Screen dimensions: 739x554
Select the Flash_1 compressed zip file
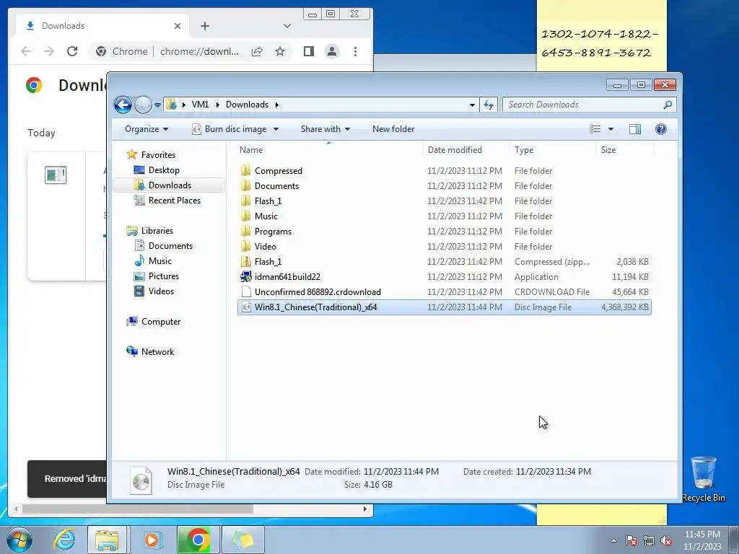coord(445,261)
